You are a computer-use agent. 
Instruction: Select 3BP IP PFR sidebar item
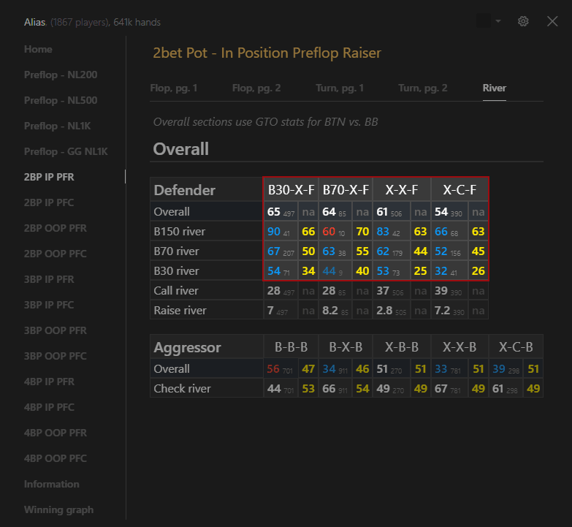[x=49, y=279]
